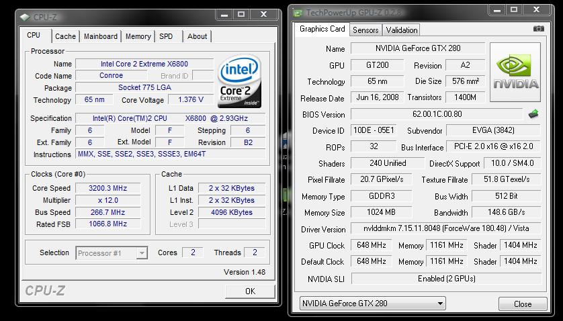
Task: Click the BIOS save chip icon in GPU-Z
Action: coord(533,114)
